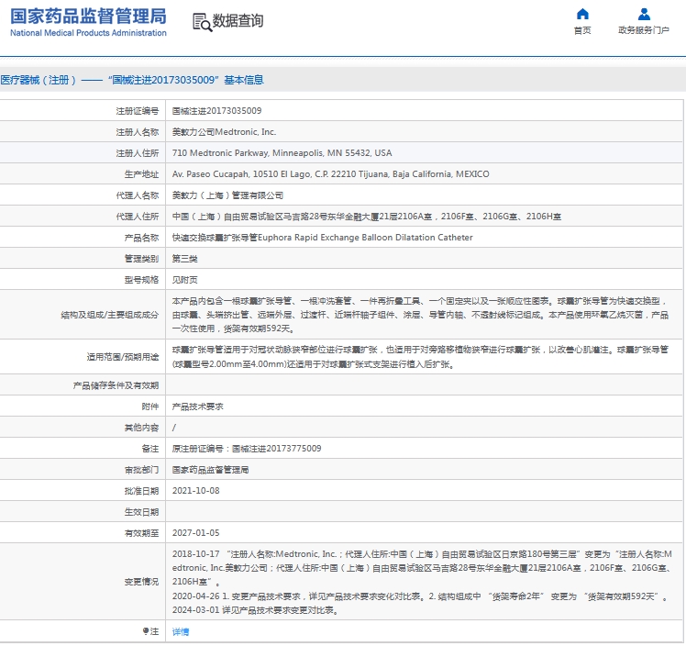This screenshot has width=686, height=646.
Task: Select original number 国械注进20173775009 remark
Action: 247,449
